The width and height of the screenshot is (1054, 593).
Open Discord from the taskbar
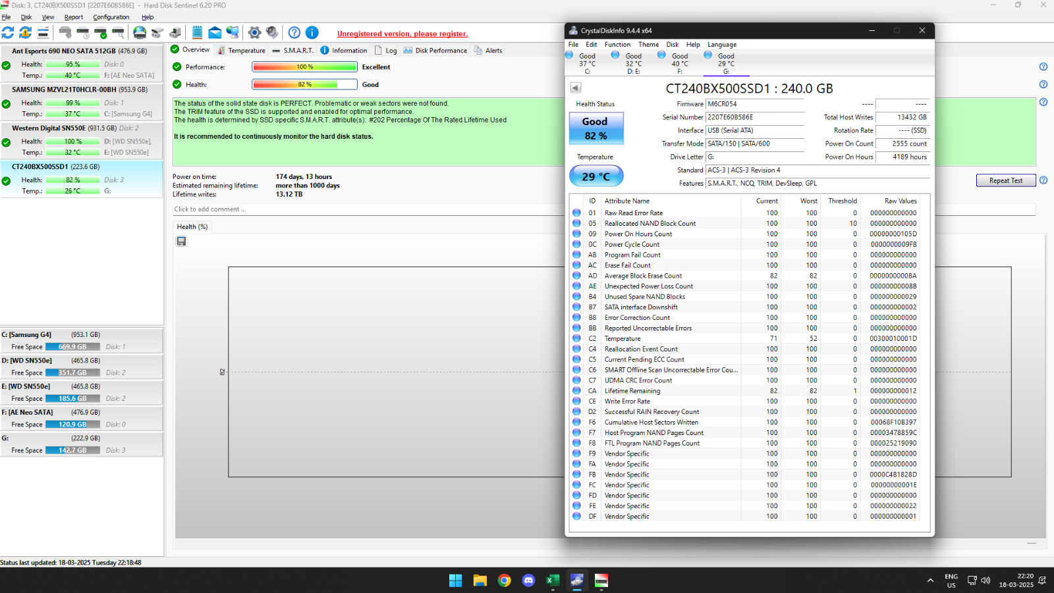click(528, 580)
